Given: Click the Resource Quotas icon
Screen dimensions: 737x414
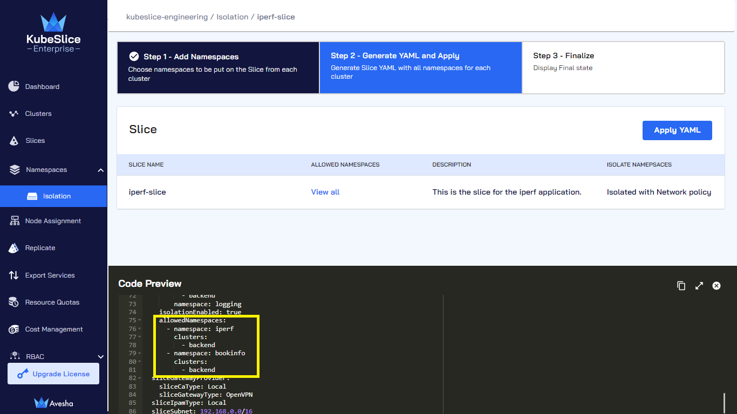Looking at the screenshot, I should tap(14, 302).
